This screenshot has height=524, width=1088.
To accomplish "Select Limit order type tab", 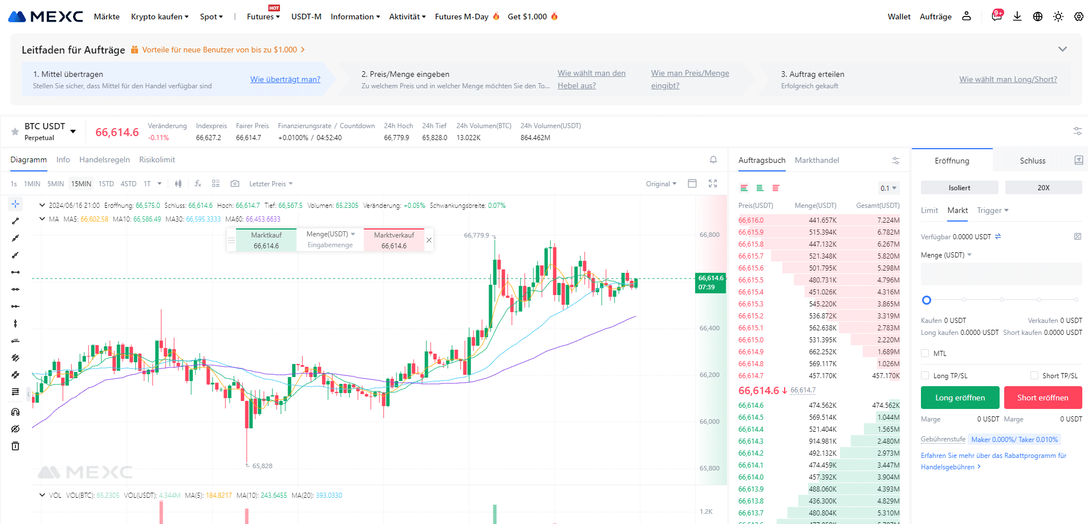I will 929,210.
